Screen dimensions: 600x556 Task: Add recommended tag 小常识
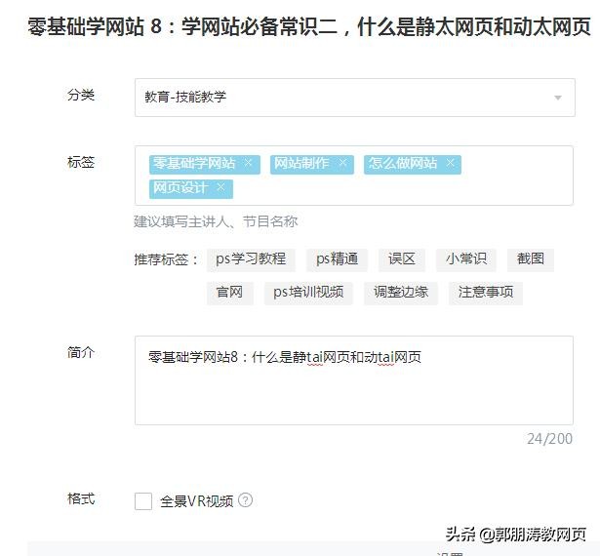pyautogui.click(x=466, y=259)
